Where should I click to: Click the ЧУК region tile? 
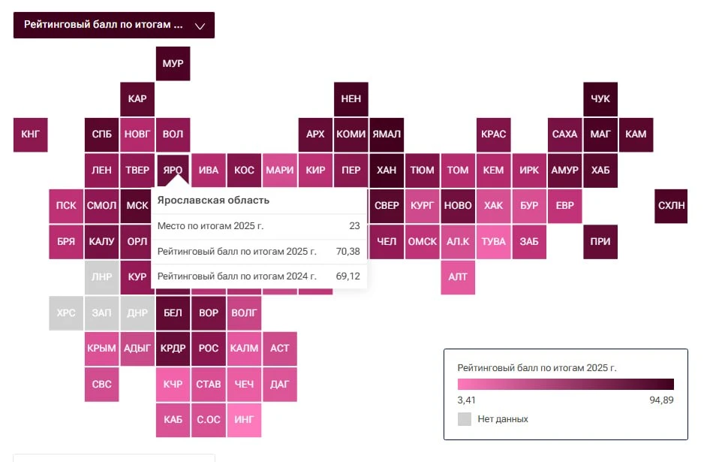[600, 99]
